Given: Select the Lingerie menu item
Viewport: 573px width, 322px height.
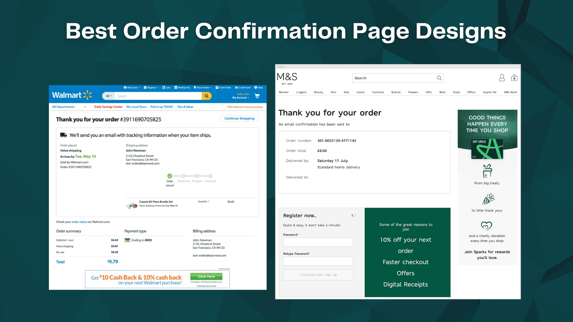Looking at the screenshot, I should coord(301,92).
